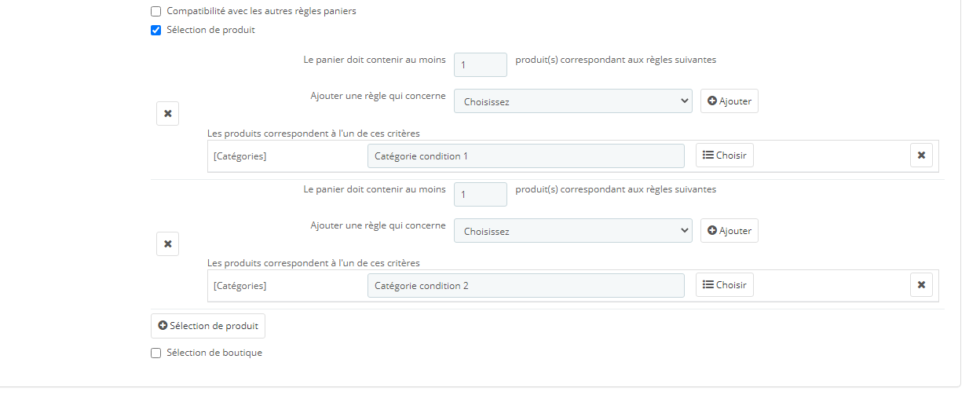The height and width of the screenshot is (399, 969).
Task: Click the first minimum product quantity field
Action: 481,64
